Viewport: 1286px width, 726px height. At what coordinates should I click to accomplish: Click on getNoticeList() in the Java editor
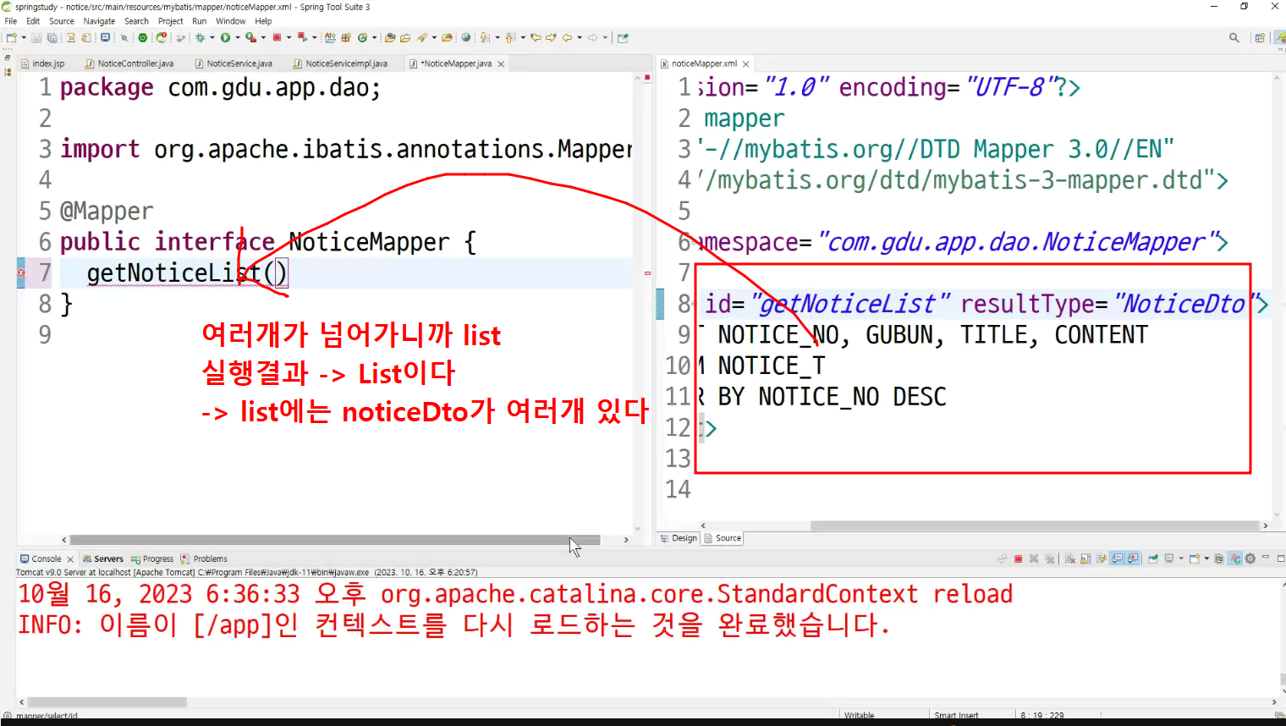tap(187, 272)
